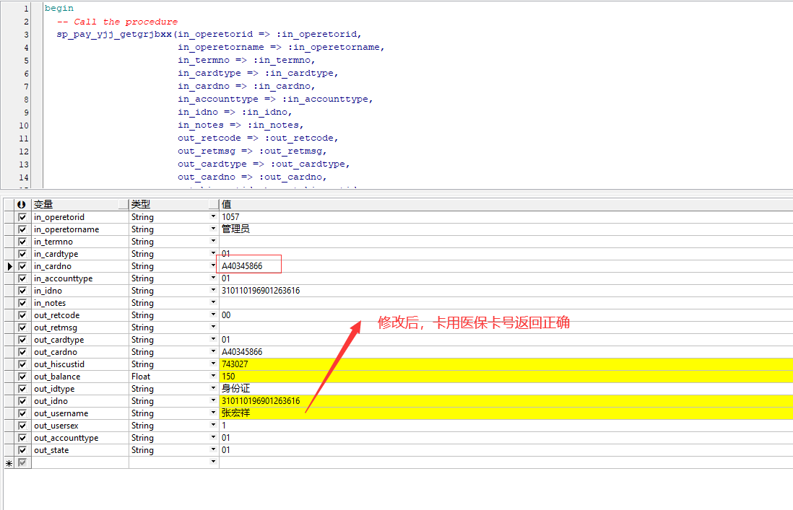
Task: Click the 类型 column header
Action: point(173,205)
